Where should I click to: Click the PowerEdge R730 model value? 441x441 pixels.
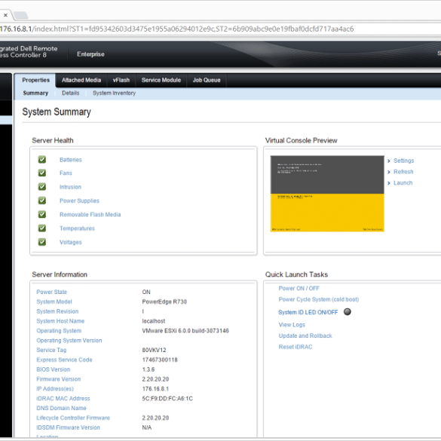coord(164,302)
